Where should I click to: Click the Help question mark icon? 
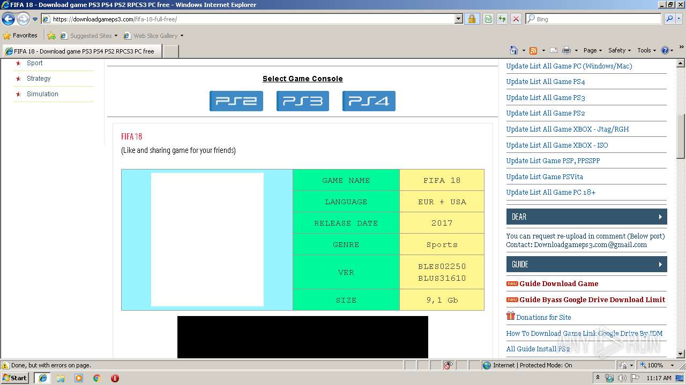coord(665,50)
